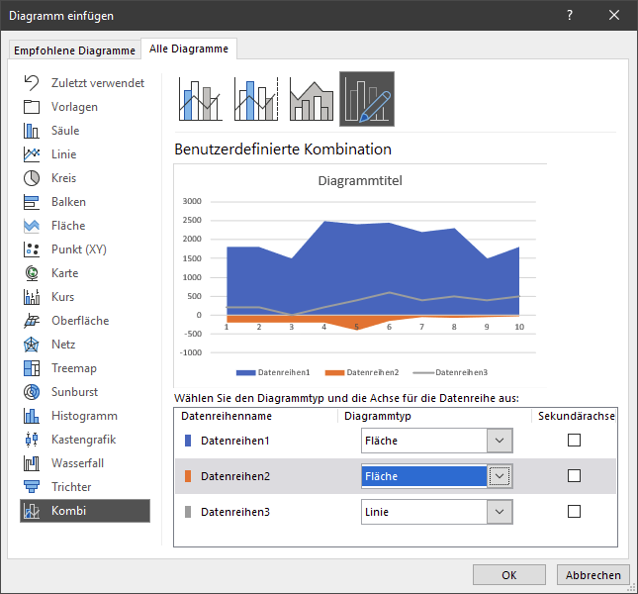
Task: Select stacked area-column combo subtype
Action: [x=312, y=99]
